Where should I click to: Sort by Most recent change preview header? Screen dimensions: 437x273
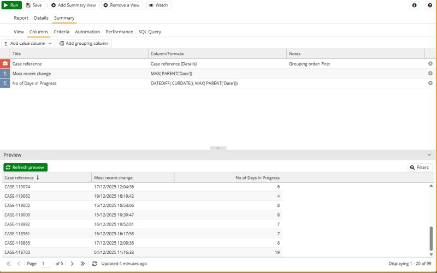coord(133,178)
